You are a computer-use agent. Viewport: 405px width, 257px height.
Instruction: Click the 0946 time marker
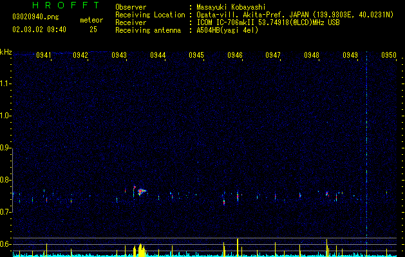tap(235, 55)
